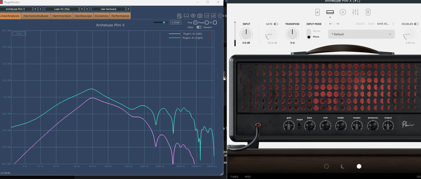Switch to the Performance tab

tap(120, 16)
